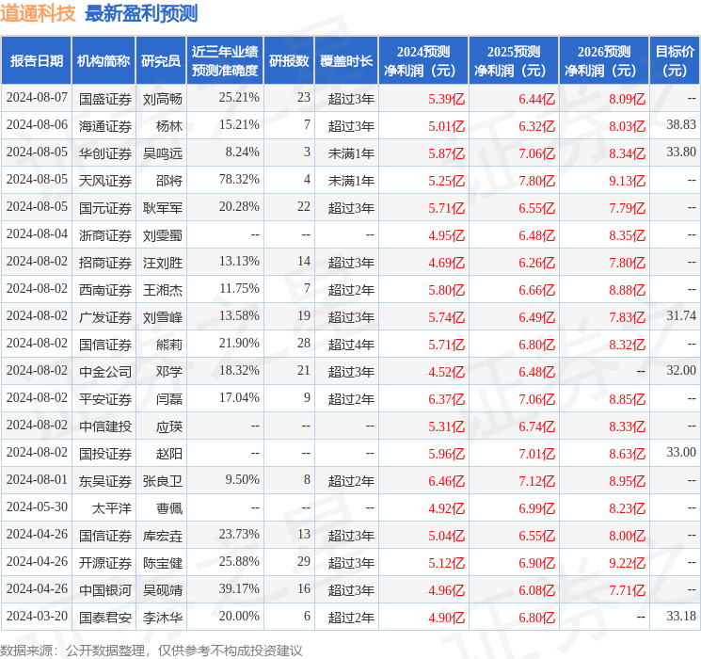The image size is (701, 659).
Task: Select the 报告日期 column header
Action: pos(37,61)
